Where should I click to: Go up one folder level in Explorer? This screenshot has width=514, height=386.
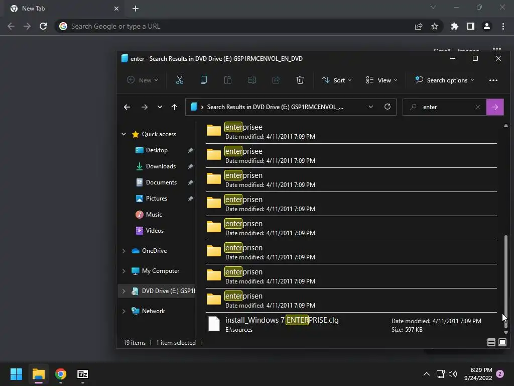(x=174, y=107)
